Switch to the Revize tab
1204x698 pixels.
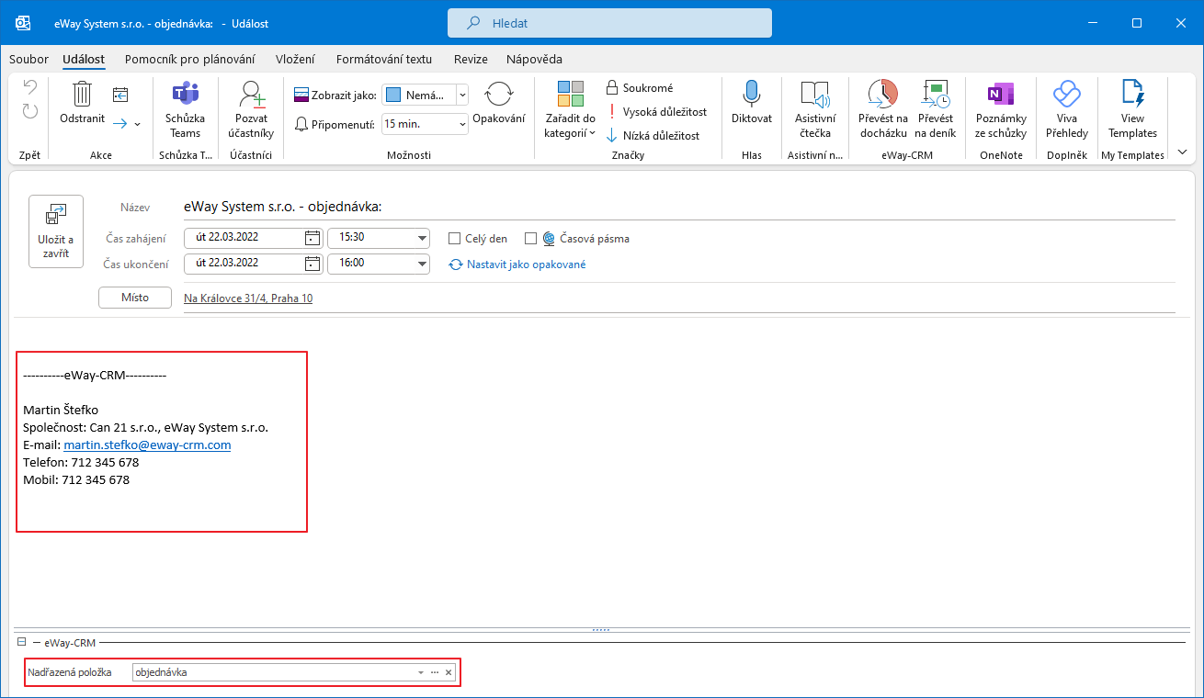coord(471,59)
